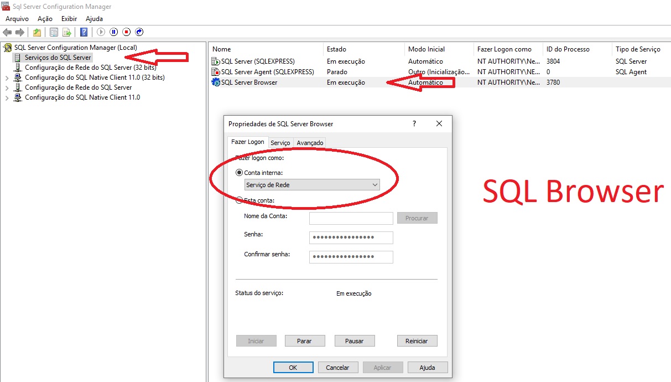Image resolution: width=671 pixels, height=382 pixels.
Task: Open the Exibir menu
Action: (69, 19)
